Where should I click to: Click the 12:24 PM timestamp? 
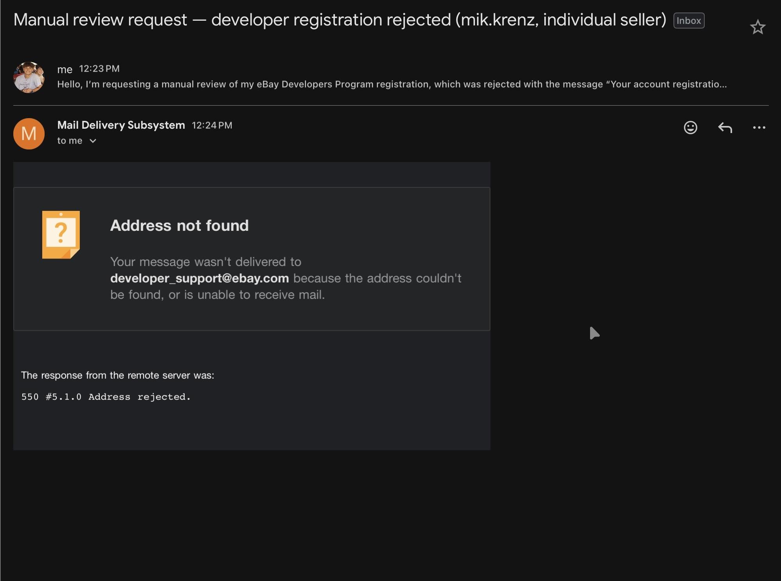(212, 125)
